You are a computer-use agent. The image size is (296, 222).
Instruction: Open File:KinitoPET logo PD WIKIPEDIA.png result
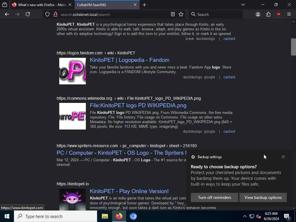pyautogui.click(x=138, y=105)
